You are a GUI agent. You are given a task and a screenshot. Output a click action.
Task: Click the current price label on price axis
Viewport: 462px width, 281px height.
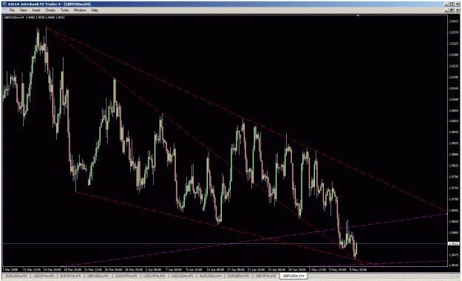[453, 243]
